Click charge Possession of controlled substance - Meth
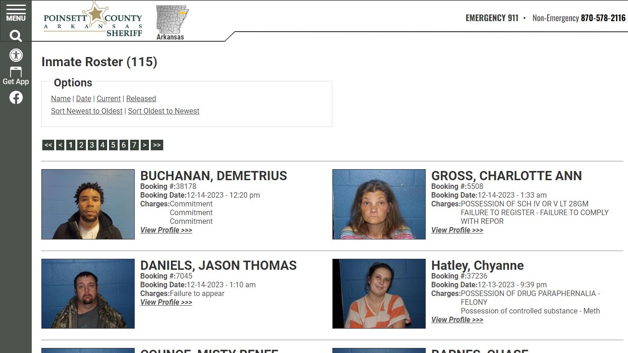Screen dimensions: 628x353 click(530, 311)
